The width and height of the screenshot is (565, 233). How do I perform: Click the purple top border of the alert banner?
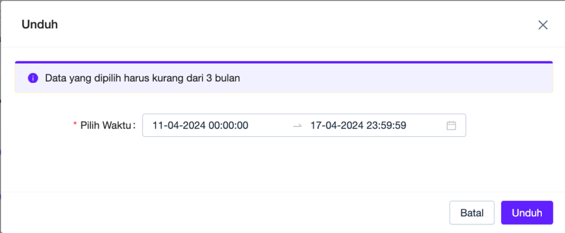(284, 62)
